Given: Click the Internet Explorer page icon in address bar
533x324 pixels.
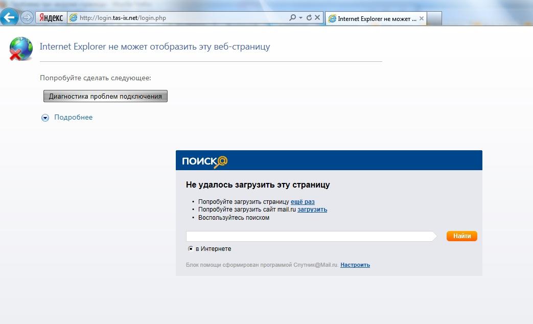Looking at the screenshot, I should 74,18.
